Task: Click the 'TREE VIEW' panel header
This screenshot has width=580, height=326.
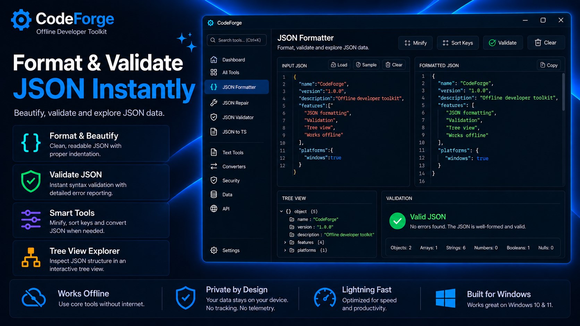Action: 294,198
